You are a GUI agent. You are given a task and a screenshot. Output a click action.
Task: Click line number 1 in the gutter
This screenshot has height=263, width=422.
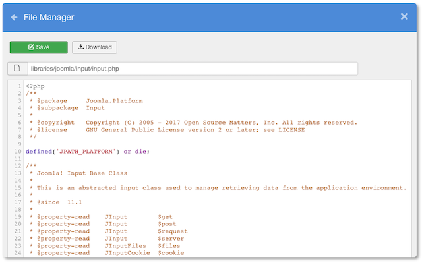[20, 86]
